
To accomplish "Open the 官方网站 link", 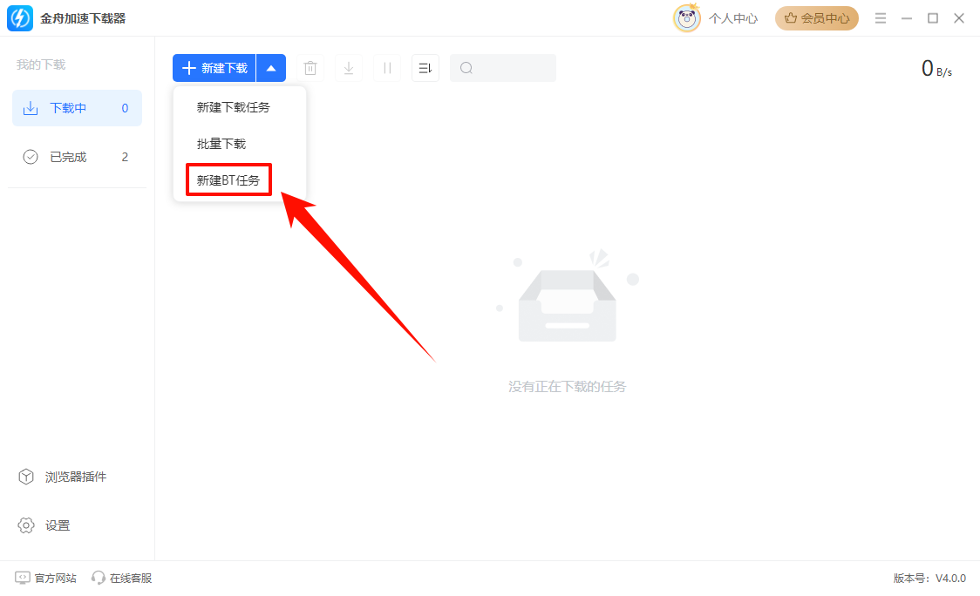I will tap(46, 578).
